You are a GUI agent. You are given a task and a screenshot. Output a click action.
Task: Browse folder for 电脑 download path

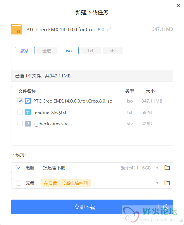167,168
